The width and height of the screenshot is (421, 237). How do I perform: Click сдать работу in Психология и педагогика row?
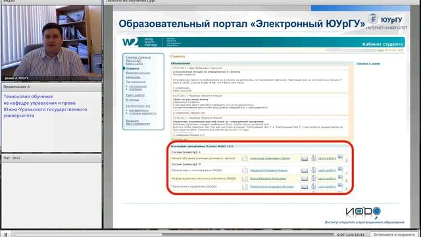[327, 186]
